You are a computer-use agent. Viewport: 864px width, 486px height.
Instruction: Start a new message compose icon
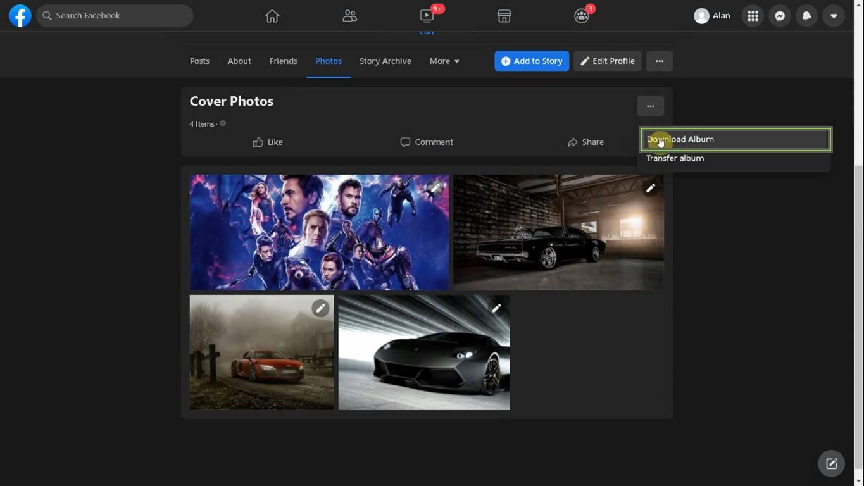(832, 463)
